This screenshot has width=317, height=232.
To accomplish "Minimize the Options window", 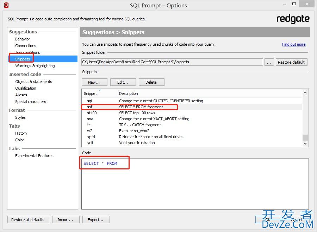I will point(285,5).
